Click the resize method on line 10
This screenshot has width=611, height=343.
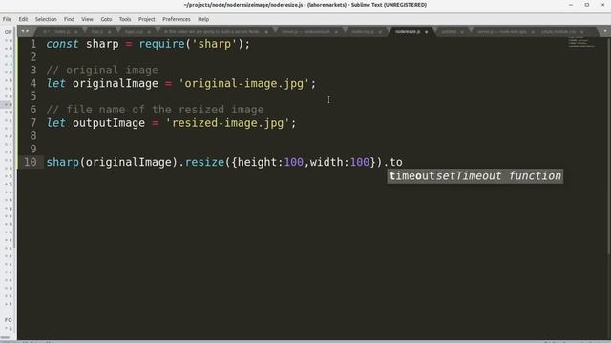[204, 162]
